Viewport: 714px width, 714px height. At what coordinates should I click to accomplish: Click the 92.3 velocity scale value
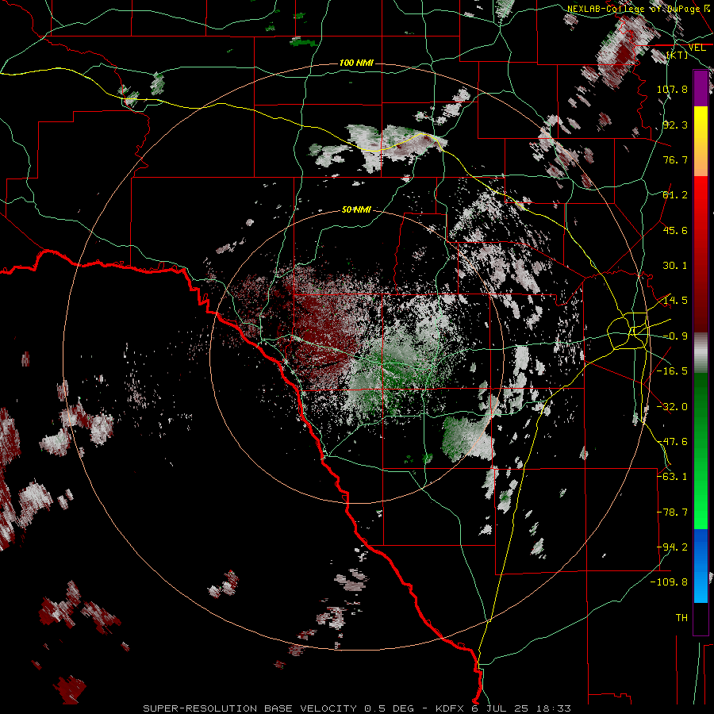pyautogui.click(x=675, y=125)
